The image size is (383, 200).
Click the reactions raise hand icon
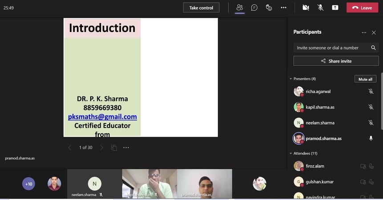point(269,8)
